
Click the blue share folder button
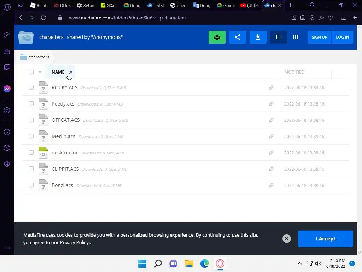[x=238, y=37]
